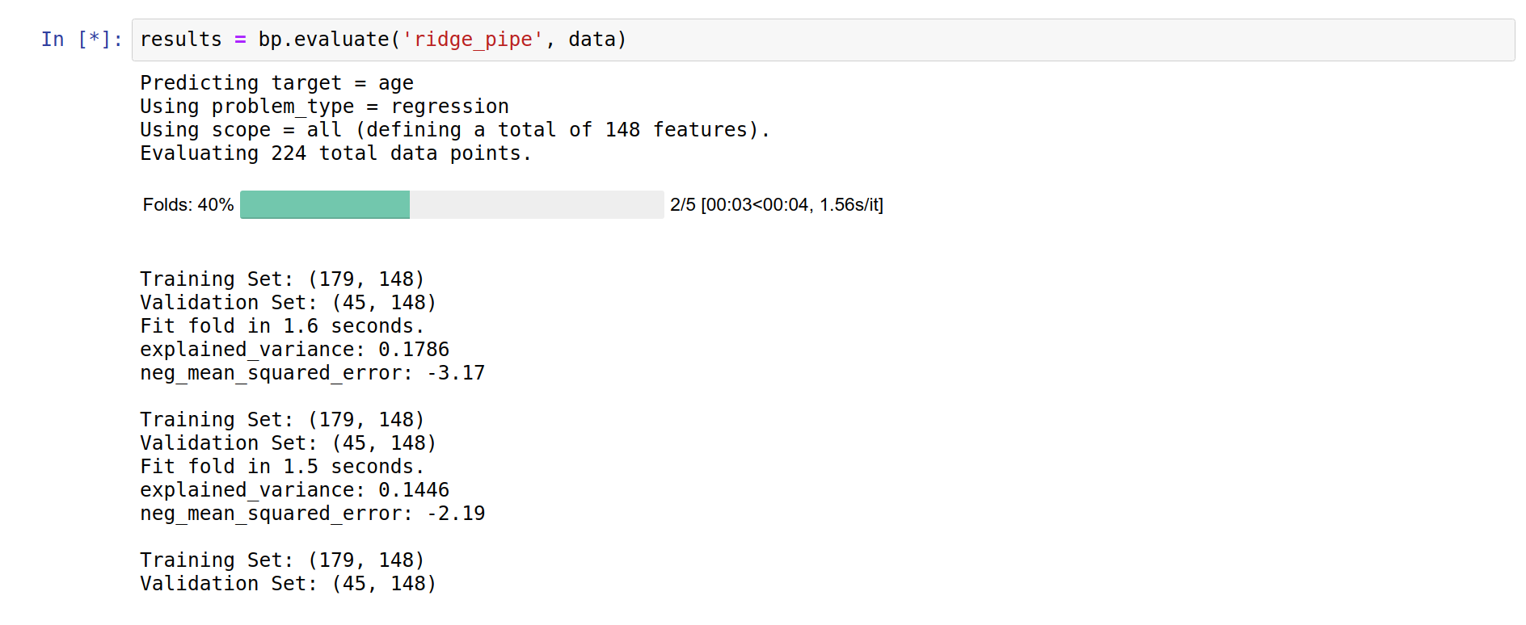Image resolution: width=1526 pixels, height=625 pixels.
Task: Click the green filled part of Folds progress bar
Action: point(325,204)
